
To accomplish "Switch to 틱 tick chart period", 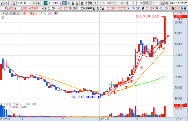I will pos(91,3).
